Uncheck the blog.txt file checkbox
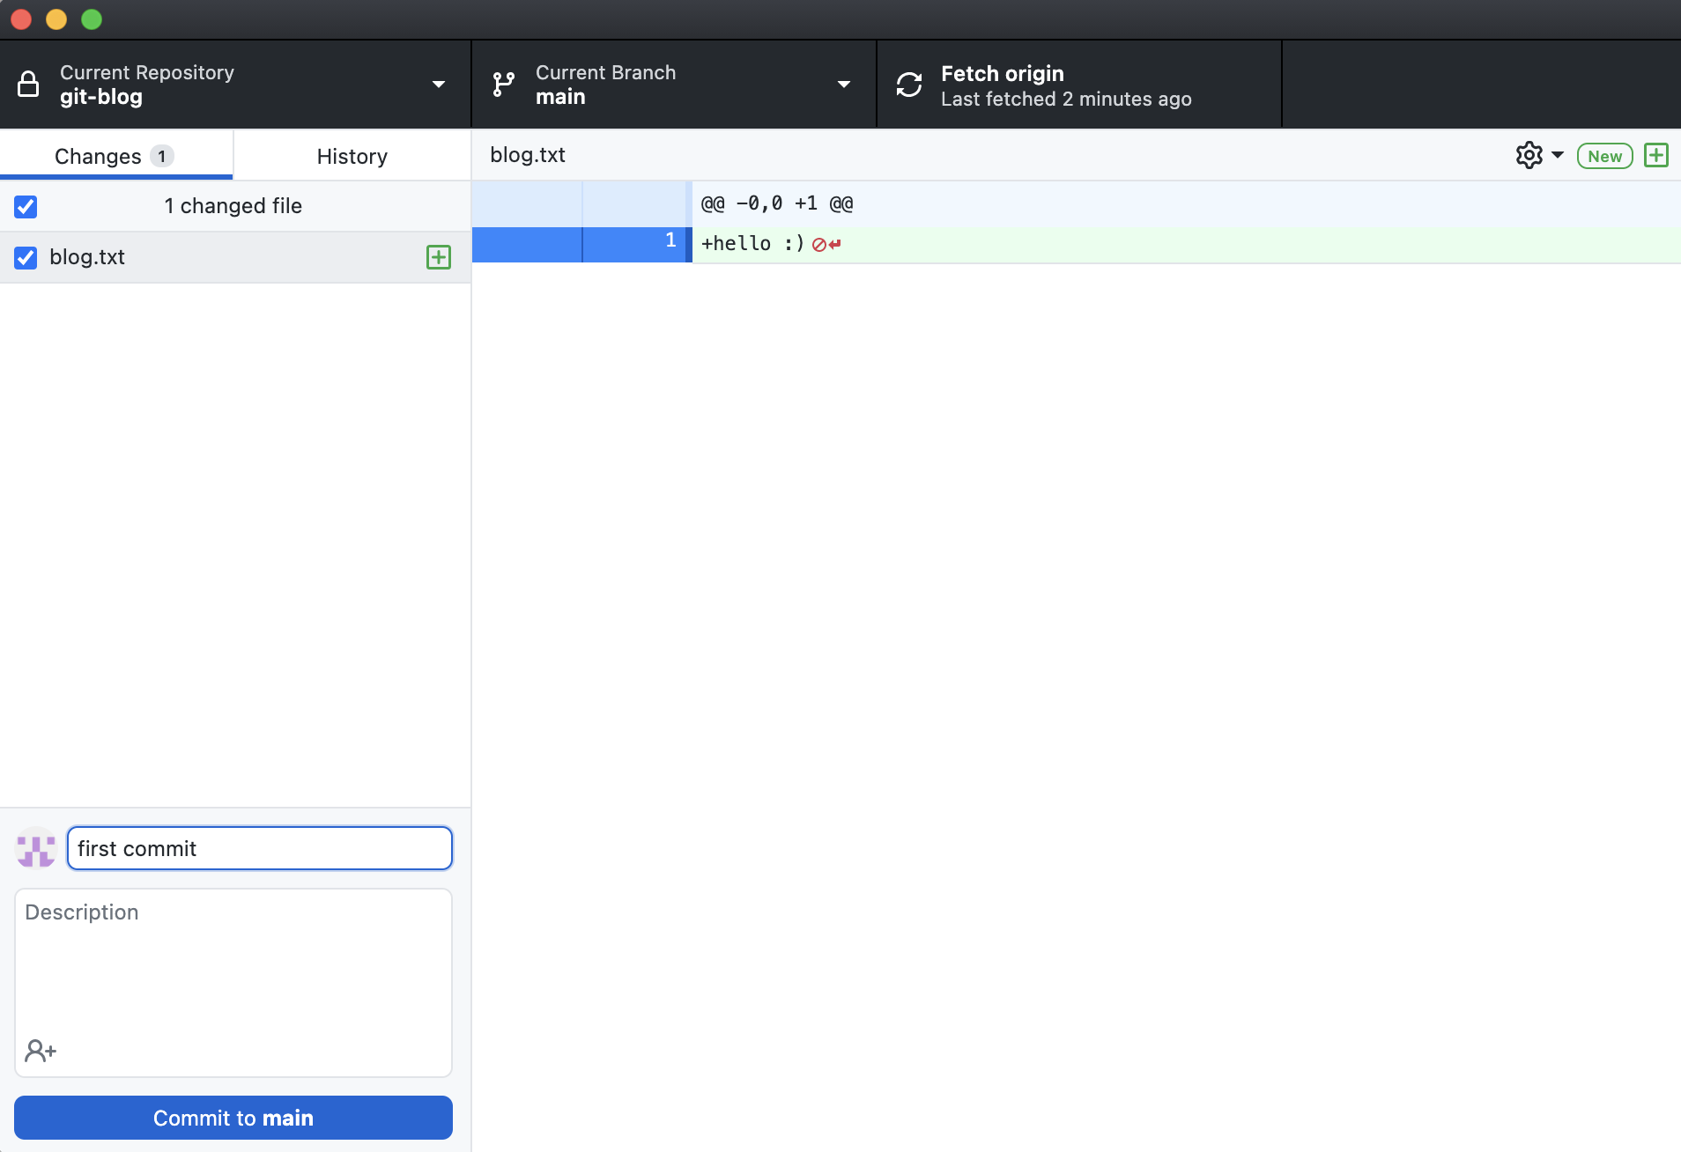Viewport: 1681px width, 1152px height. tap(26, 257)
